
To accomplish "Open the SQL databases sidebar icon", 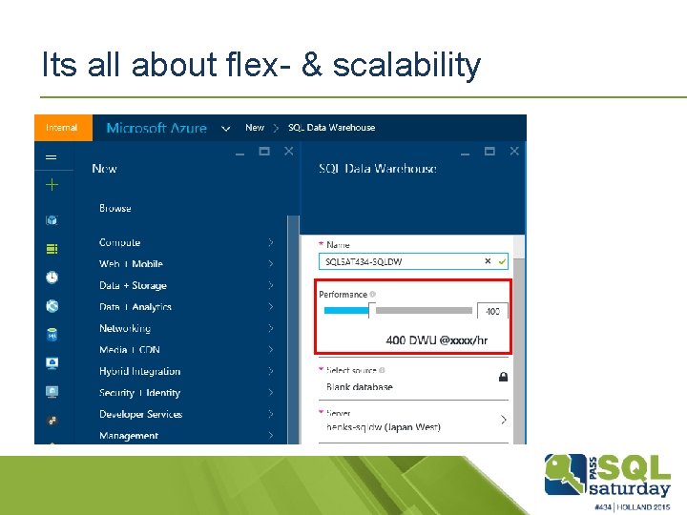I will coord(52,335).
